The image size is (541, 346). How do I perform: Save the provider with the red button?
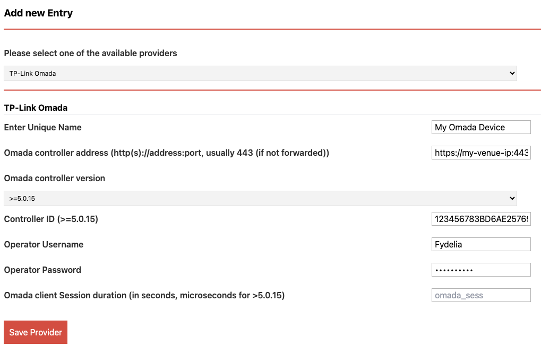tap(36, 332)
